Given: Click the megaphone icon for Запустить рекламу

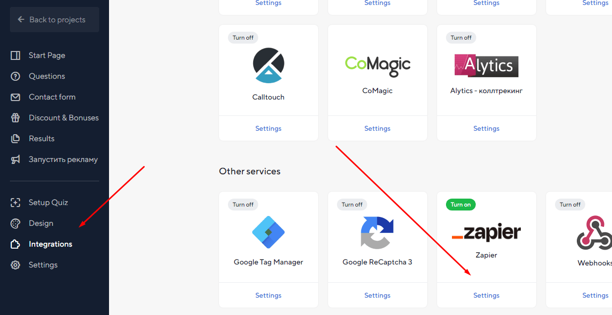Looking at the screenshot, I should [15, 159].
